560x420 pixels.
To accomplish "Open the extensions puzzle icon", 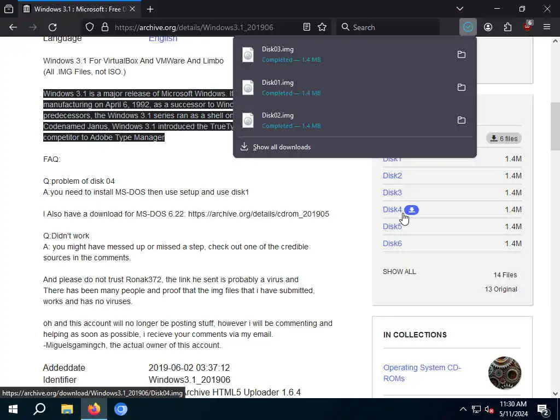I will tap(507, 27).
